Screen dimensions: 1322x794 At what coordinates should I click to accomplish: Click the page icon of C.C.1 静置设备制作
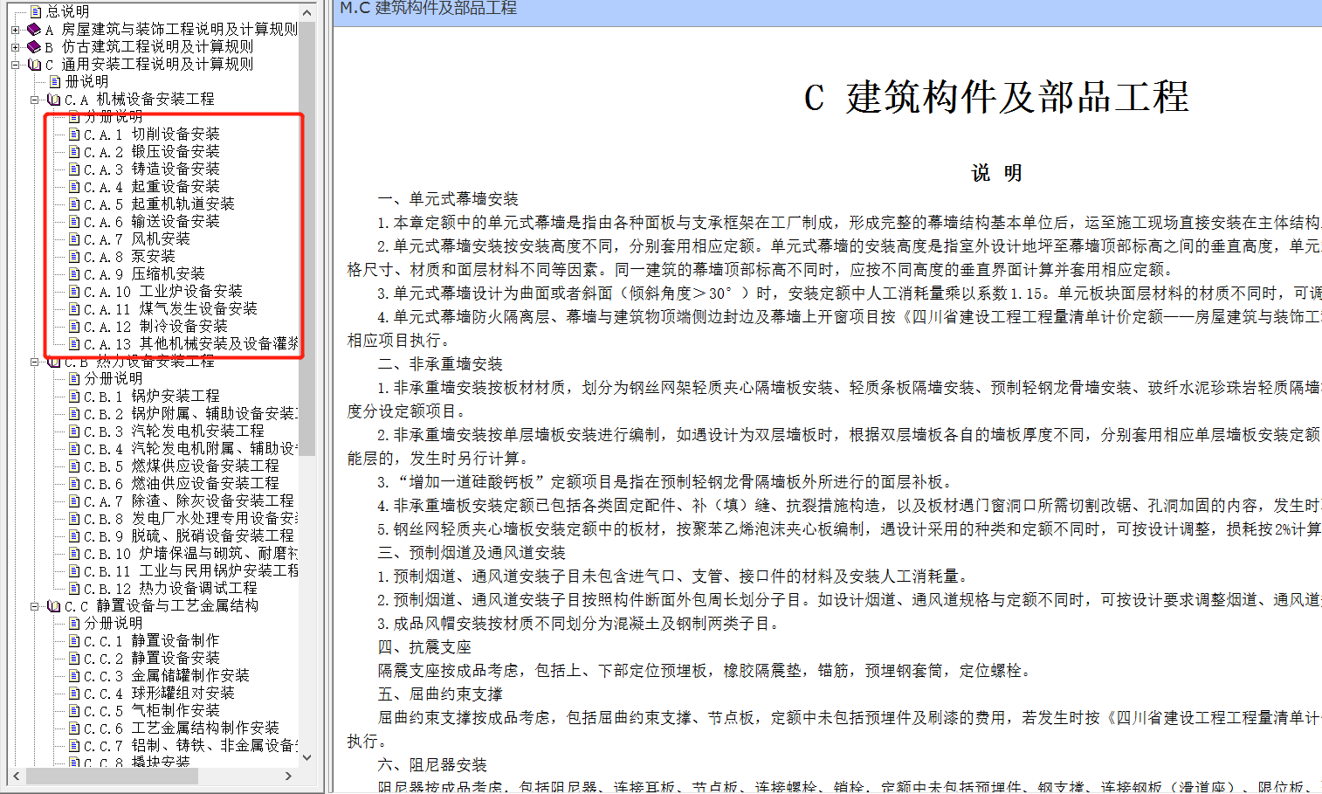[x=74, y=640]
